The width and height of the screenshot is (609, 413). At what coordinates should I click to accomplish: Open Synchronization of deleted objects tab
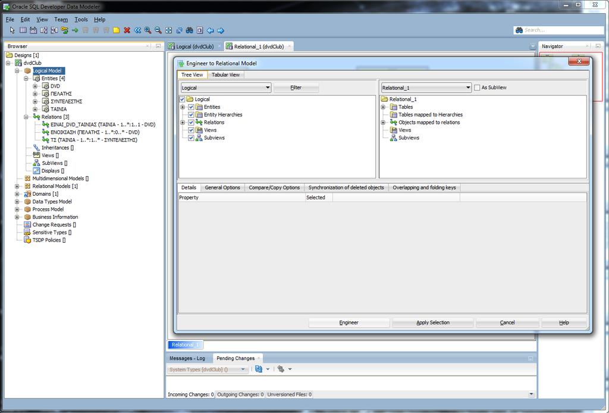pyautogui.click(x=346, y=187)
